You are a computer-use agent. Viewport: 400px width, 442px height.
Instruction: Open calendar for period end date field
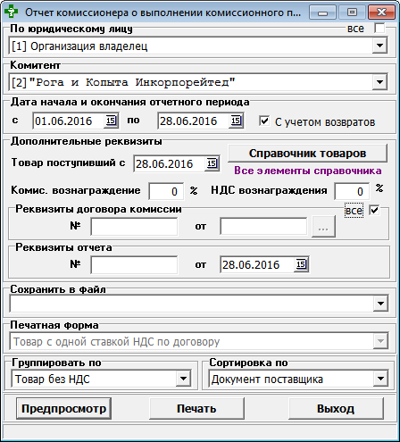tap(236, 121)
